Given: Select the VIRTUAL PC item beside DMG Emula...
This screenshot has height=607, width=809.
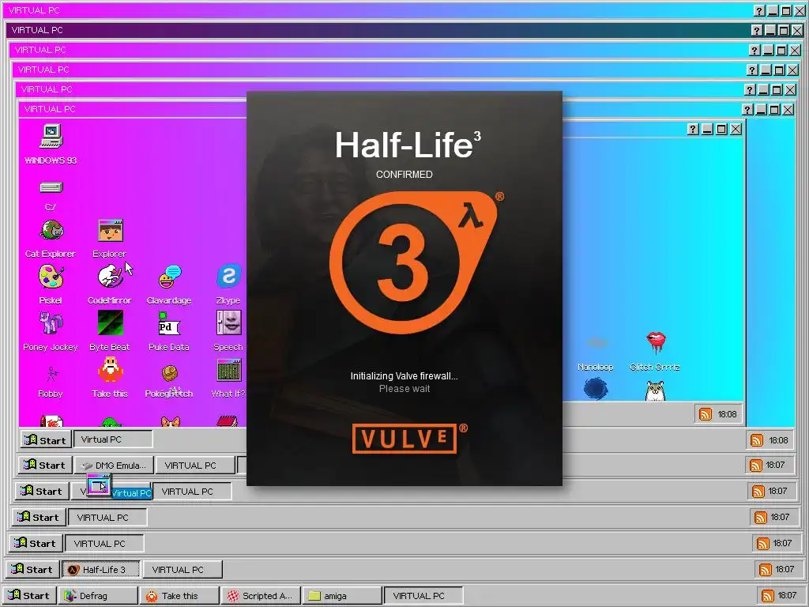Looking at the screenshot, I should (194, 465).
